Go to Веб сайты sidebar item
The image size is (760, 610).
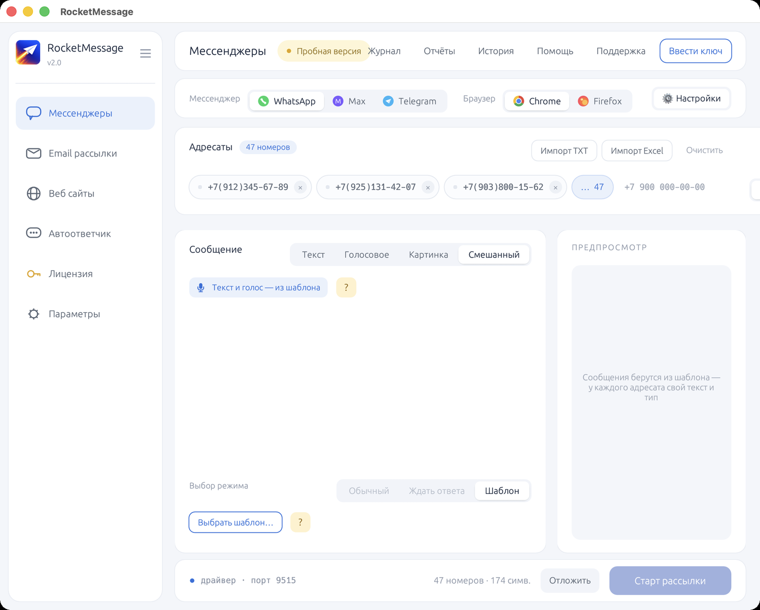tap(85, 194)
